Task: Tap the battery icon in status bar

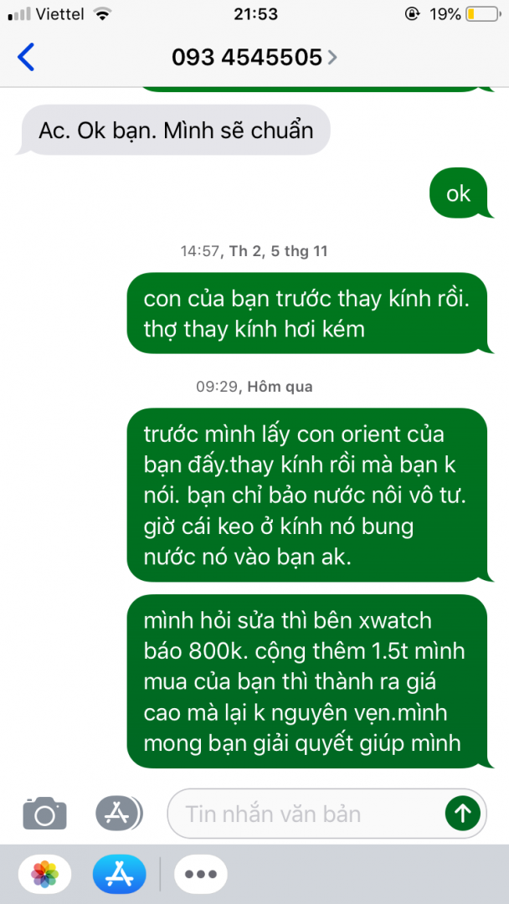Action: pyautogui.click(x=483, y=14)
